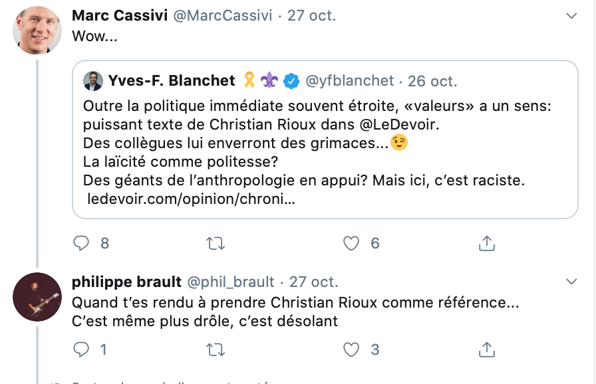Share Marc Cassivi's tweet
The image size is (596, 384).
coord(486,243)
